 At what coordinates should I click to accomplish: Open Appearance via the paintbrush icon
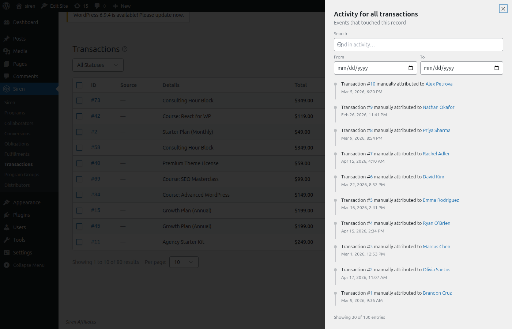tap(8, 202)
